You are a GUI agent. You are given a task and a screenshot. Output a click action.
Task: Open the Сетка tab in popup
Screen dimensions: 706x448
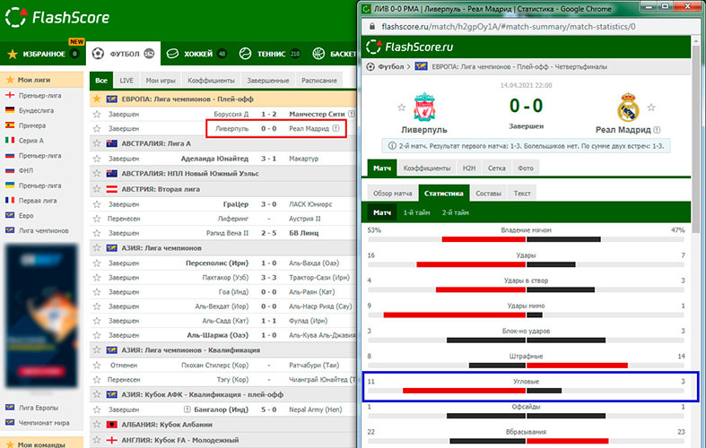point(497,168)
